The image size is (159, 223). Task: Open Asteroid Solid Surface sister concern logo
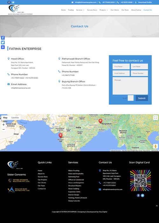pos(18,190)
